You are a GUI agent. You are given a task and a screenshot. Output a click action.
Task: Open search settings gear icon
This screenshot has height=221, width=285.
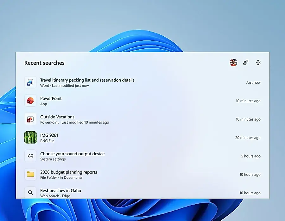258,63
